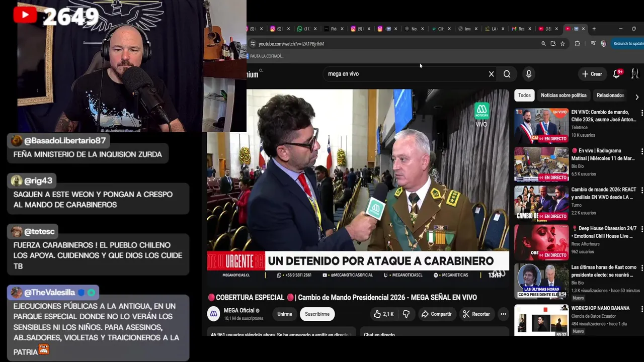Click Teletrece channel name text
The width and height of the screenshot is (644, 362).
pos(580,128)
